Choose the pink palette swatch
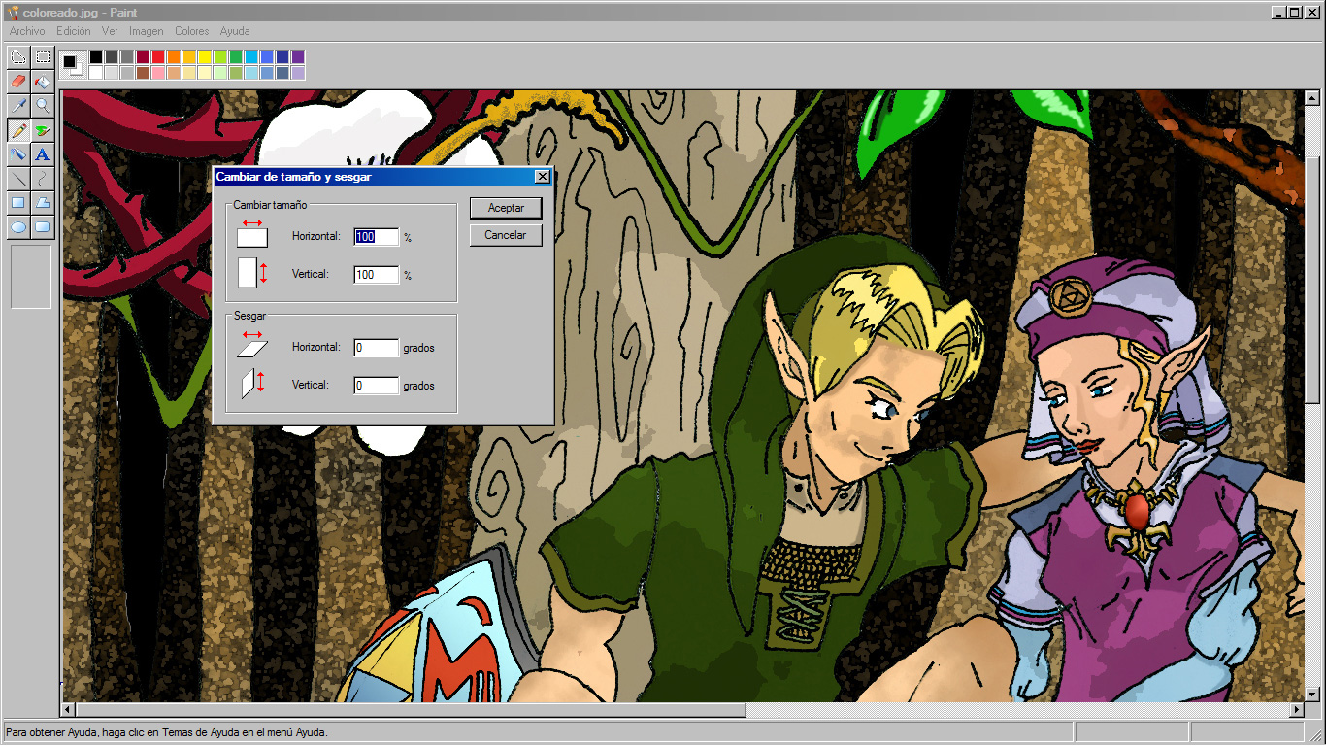This screenshot has height=746, width=1326. coord(158,73)
